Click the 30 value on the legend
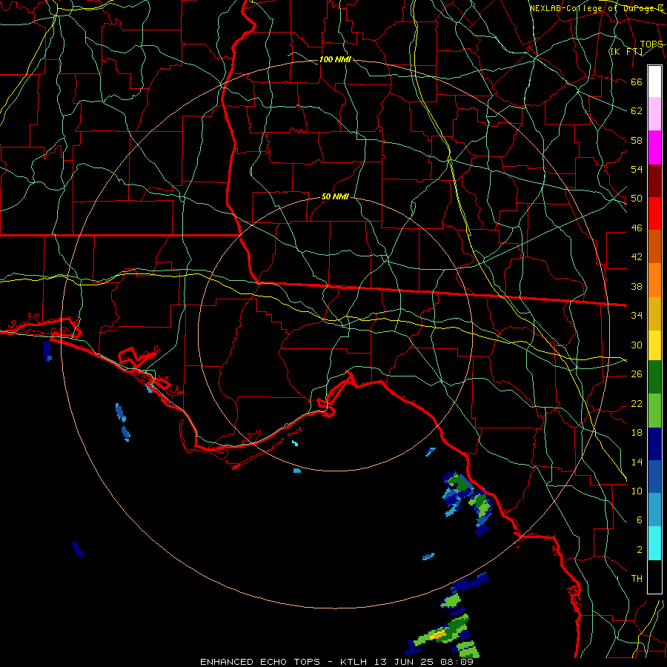This screenshot has height=667, width=667. point(637,345)
